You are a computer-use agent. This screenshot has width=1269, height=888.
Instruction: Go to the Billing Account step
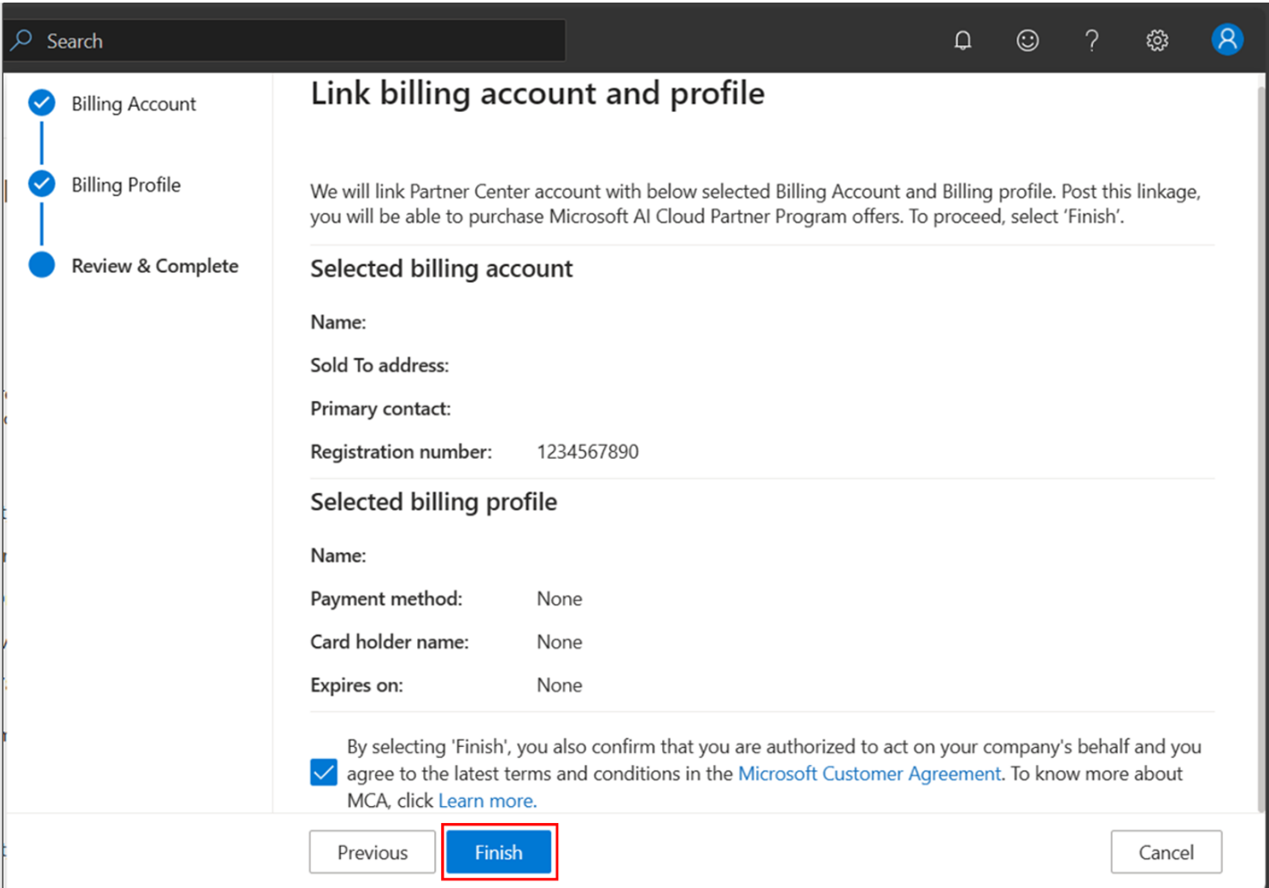coord(133,104)
